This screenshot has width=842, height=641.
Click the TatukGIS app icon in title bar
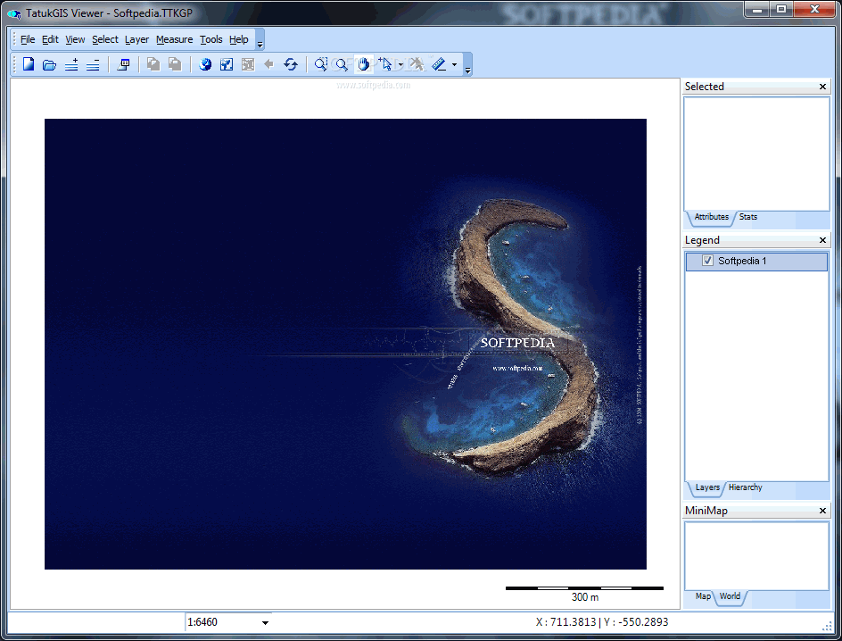[14, 13]
